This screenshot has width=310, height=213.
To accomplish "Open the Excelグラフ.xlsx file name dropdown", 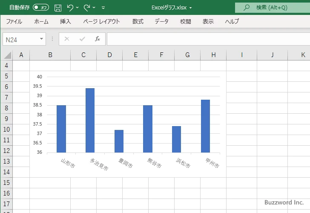I will tap(191, 8).
